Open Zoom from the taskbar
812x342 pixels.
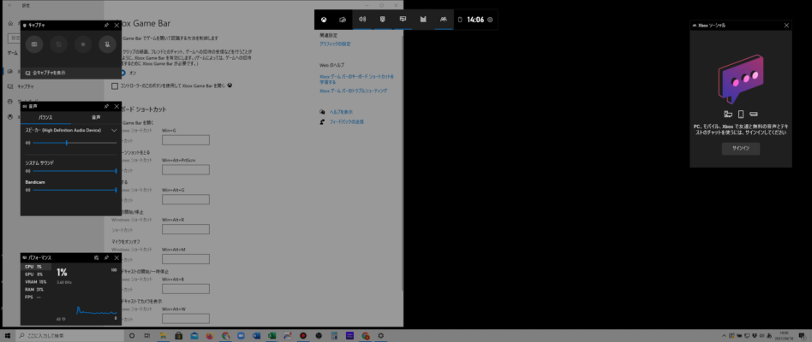[x=241, y=335]
